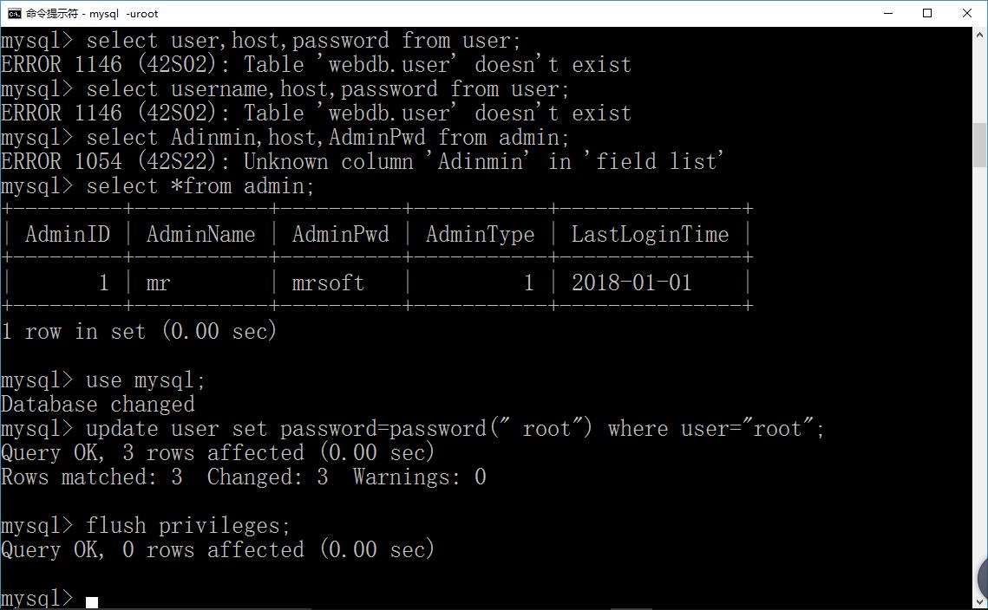The height and width of the screenshot is (610, 988).
Task: Click the Database changed message
Action: 98,404
